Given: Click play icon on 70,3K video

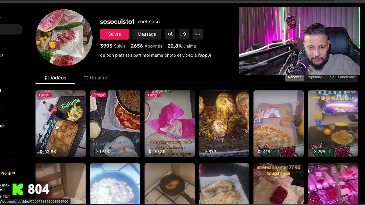Looking at the screenshot, I should pyautogui.click(x=151, y=151).
